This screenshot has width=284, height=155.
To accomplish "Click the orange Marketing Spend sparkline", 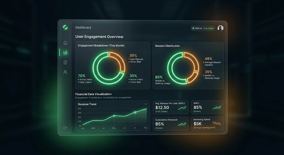I will pos(217,123).
